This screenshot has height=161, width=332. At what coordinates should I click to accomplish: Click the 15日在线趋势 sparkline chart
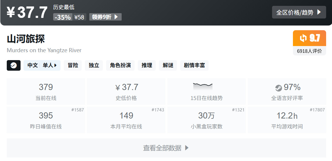203,87
